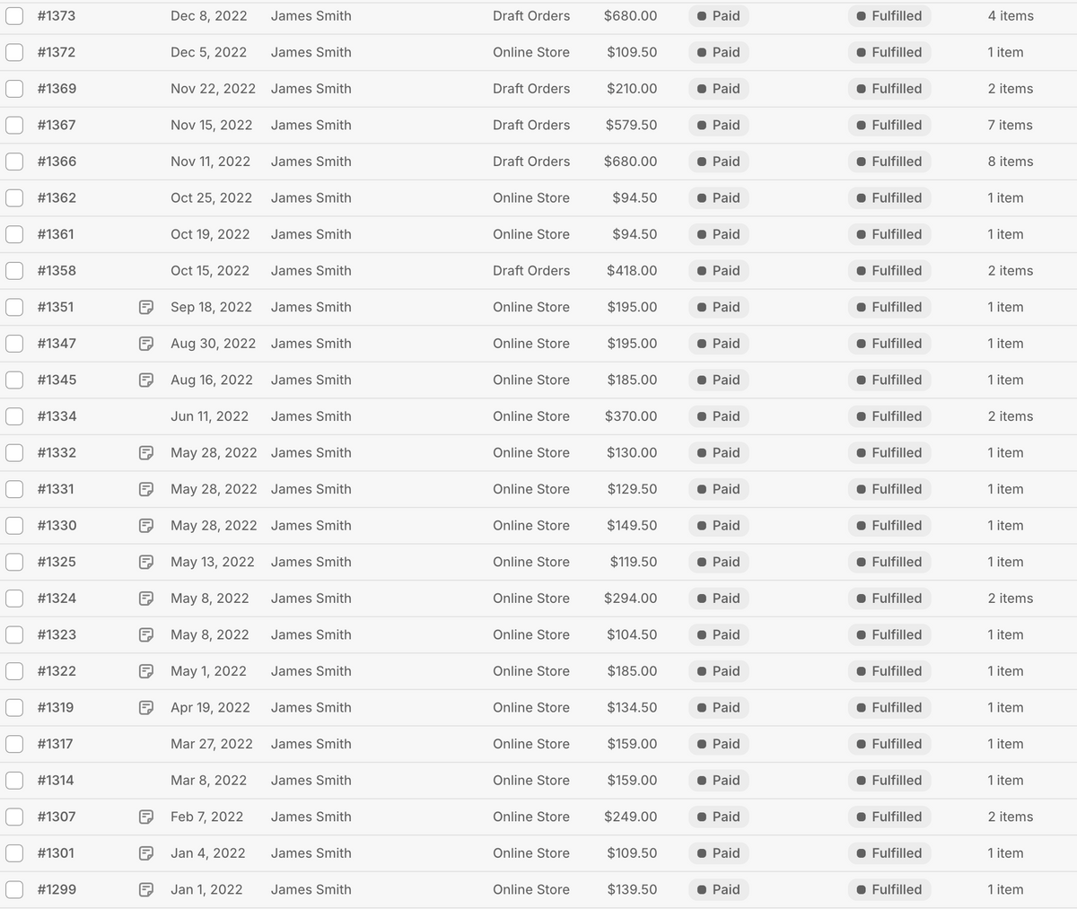Click the $579.50 total for order #1367
1077x909 pixels.
click(x=631, y=125)
